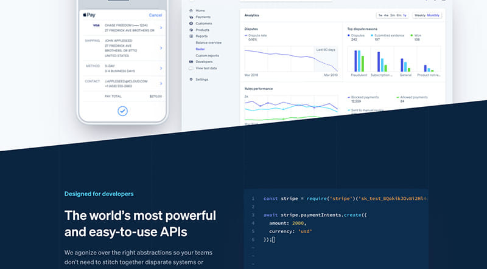487x269 pixels.
Task: Click the Fraudulent bar group
Action: pos(359,61)
